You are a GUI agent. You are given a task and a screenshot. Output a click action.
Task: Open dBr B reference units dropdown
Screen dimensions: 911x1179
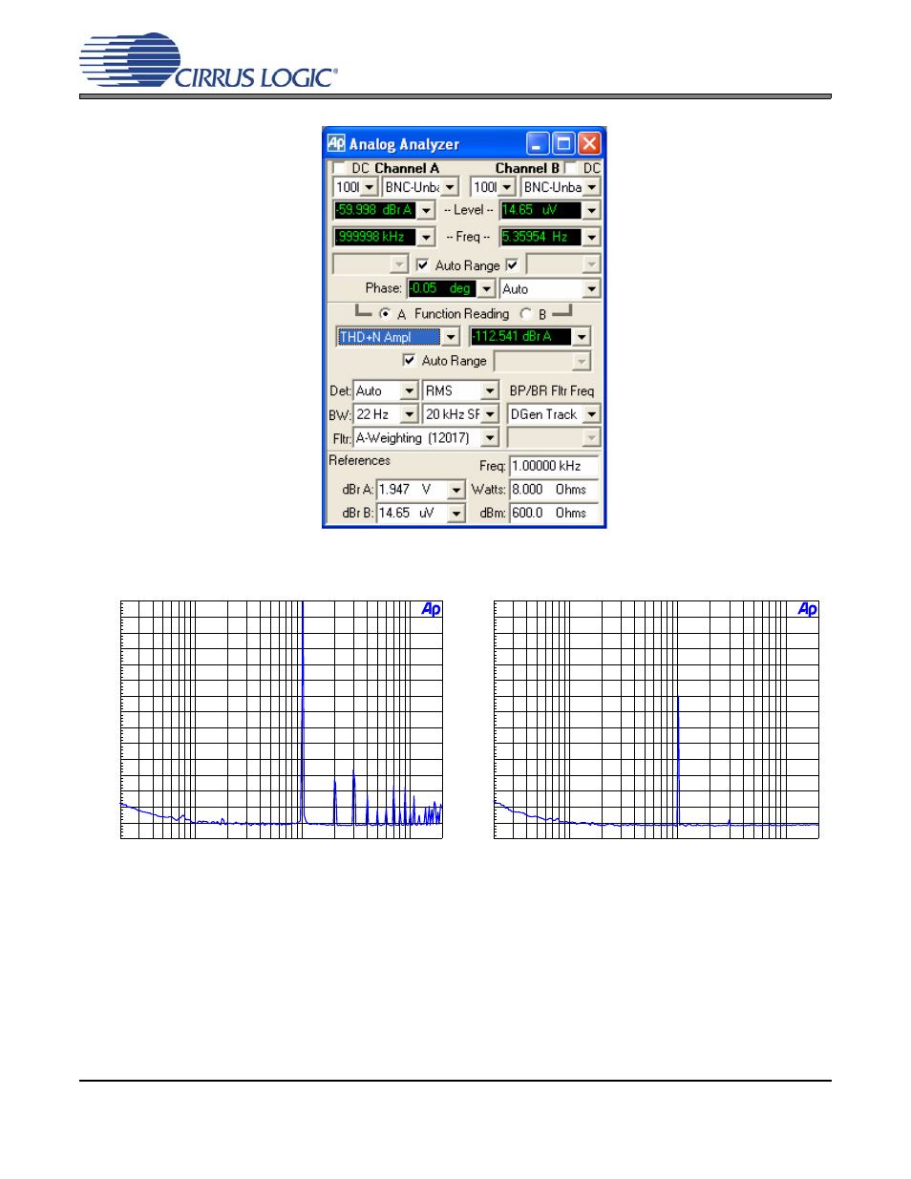pyautogui.click(x=456, y=514)
